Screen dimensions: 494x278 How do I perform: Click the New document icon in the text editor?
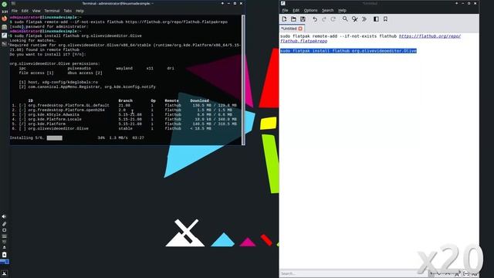point(284,19)
